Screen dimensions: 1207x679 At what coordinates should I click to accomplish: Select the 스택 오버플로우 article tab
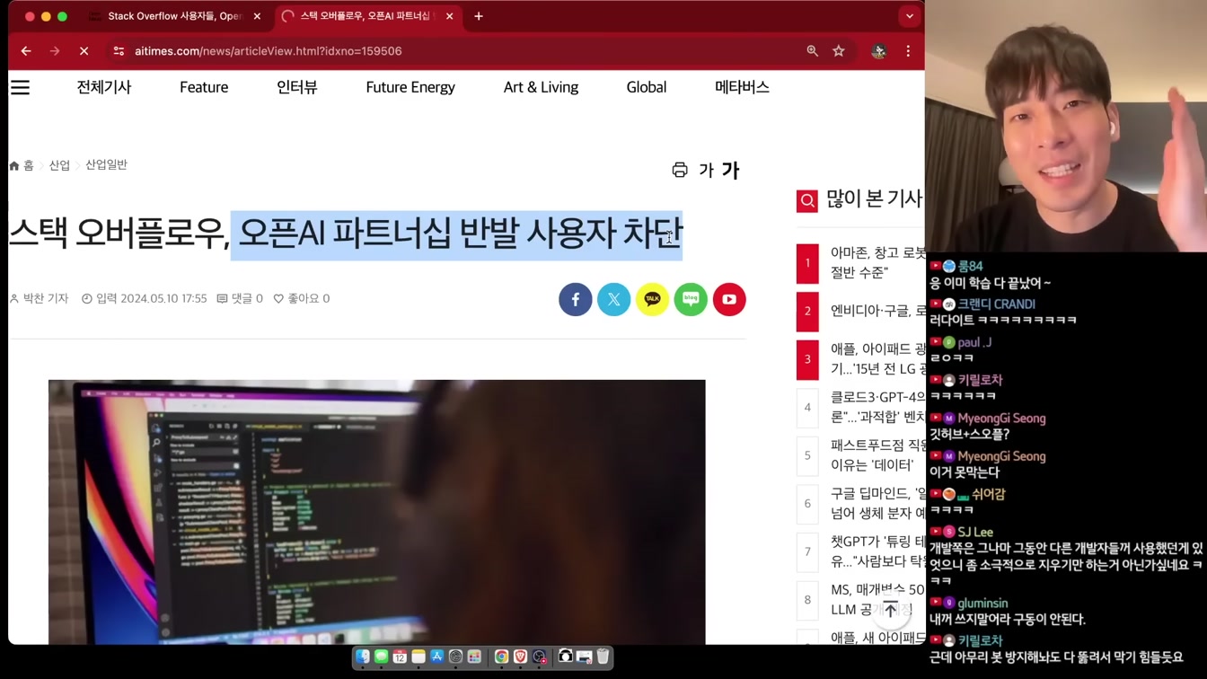point(366,16)
